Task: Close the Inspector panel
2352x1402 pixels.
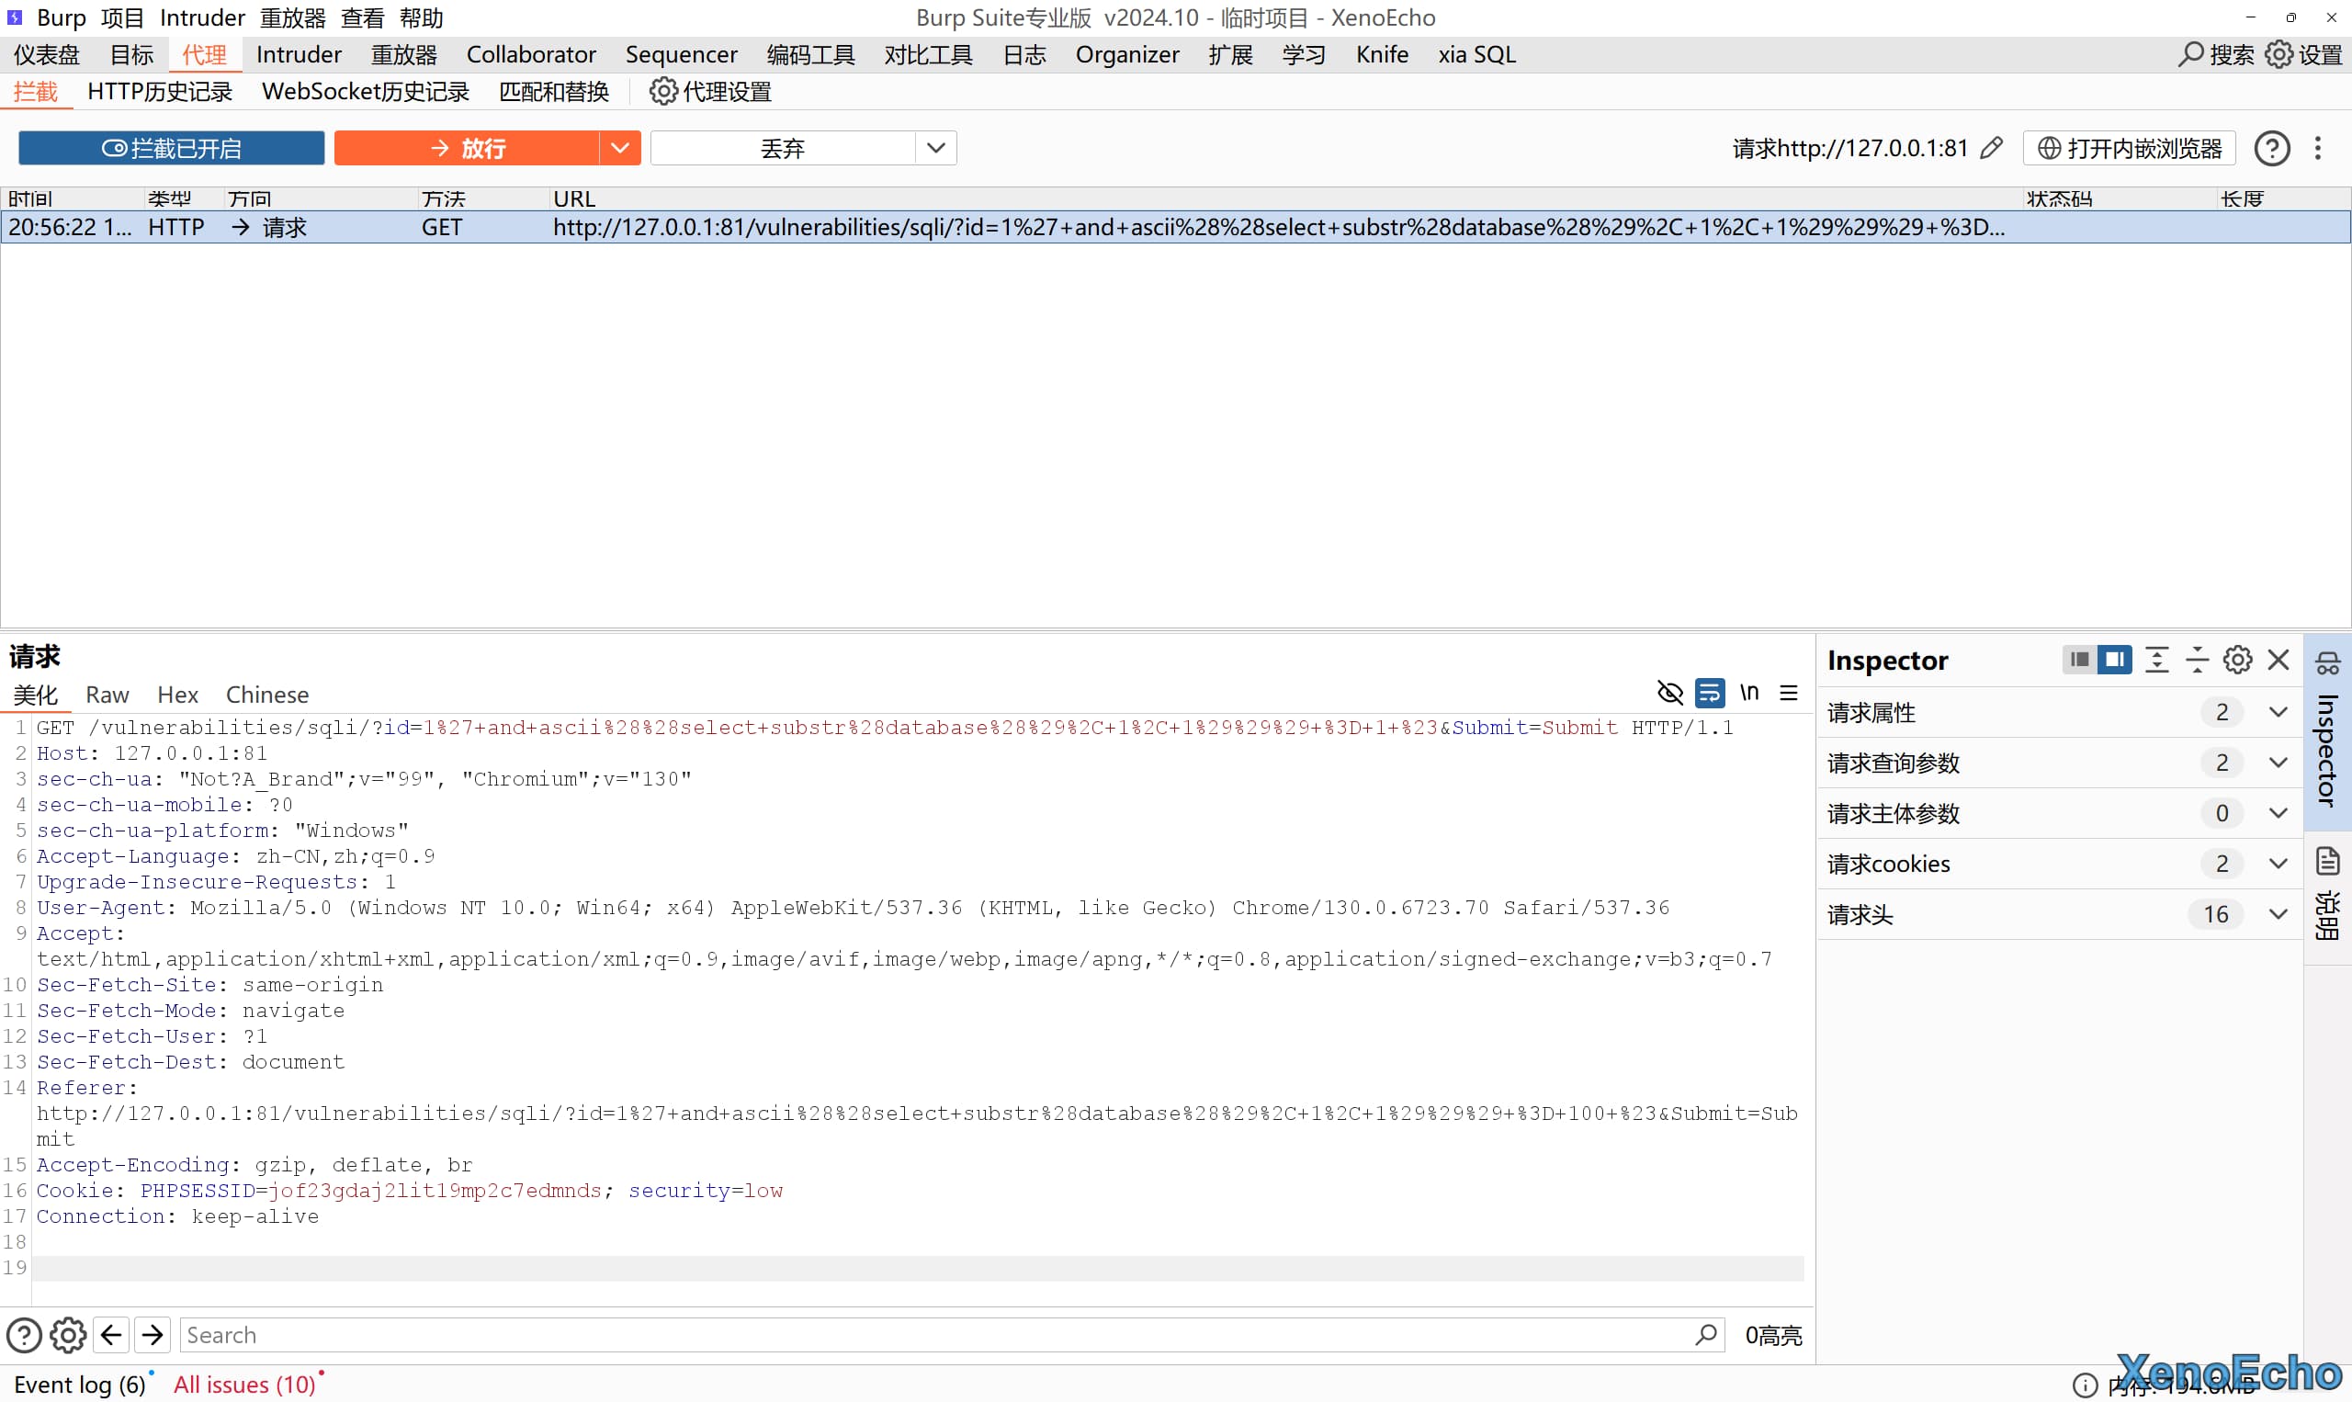Action: pos(2278,660)
